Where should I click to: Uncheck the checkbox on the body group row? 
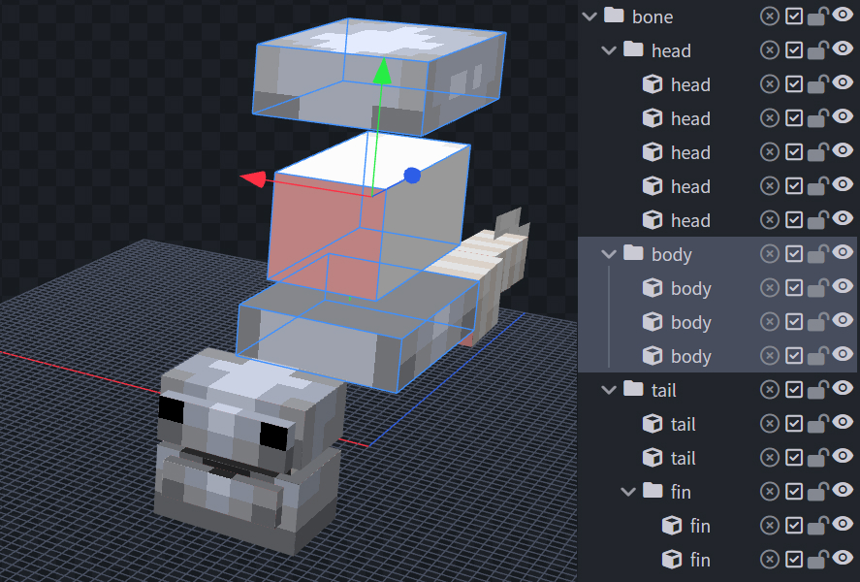[794, 254]
